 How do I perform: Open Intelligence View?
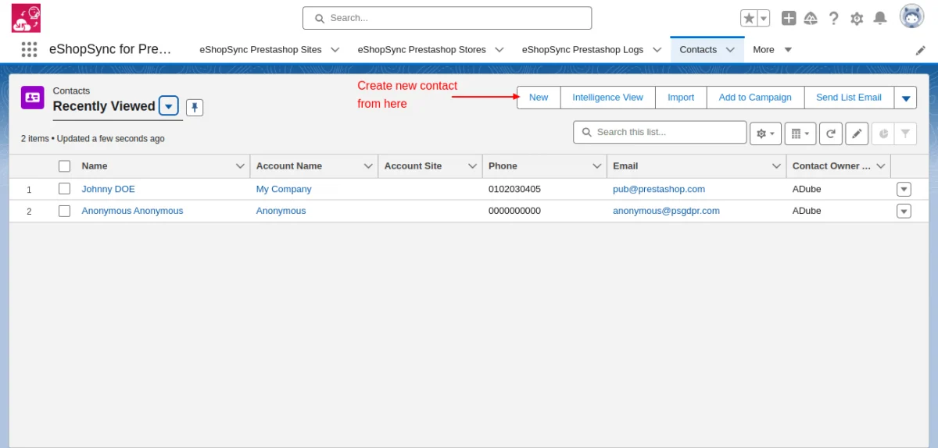pyautogui.click(x=607, y=98)
